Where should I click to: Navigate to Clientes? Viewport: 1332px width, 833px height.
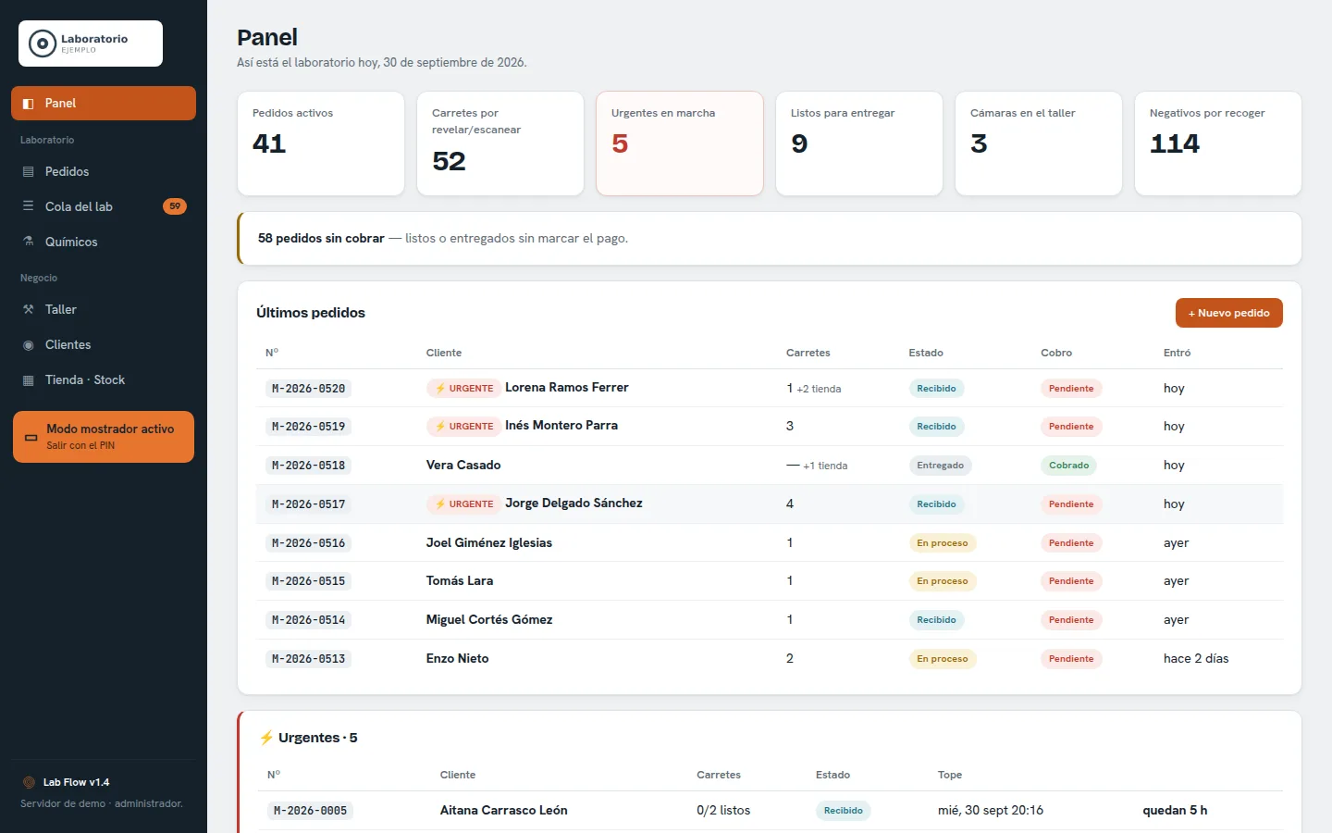coord(104,345)
